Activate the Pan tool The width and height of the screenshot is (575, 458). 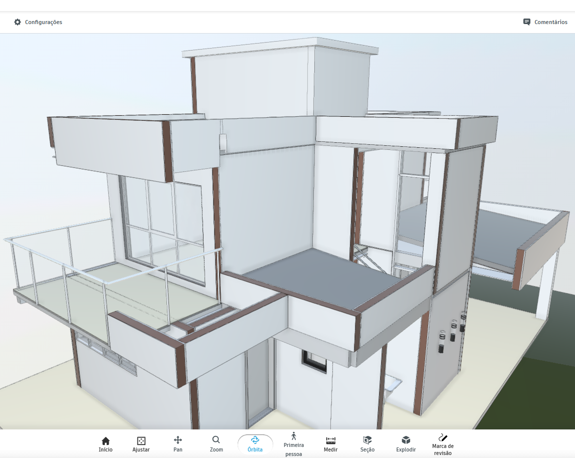(x=177, y=444)
